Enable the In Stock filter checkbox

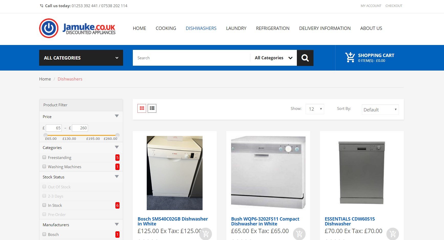tap(44, 205)
